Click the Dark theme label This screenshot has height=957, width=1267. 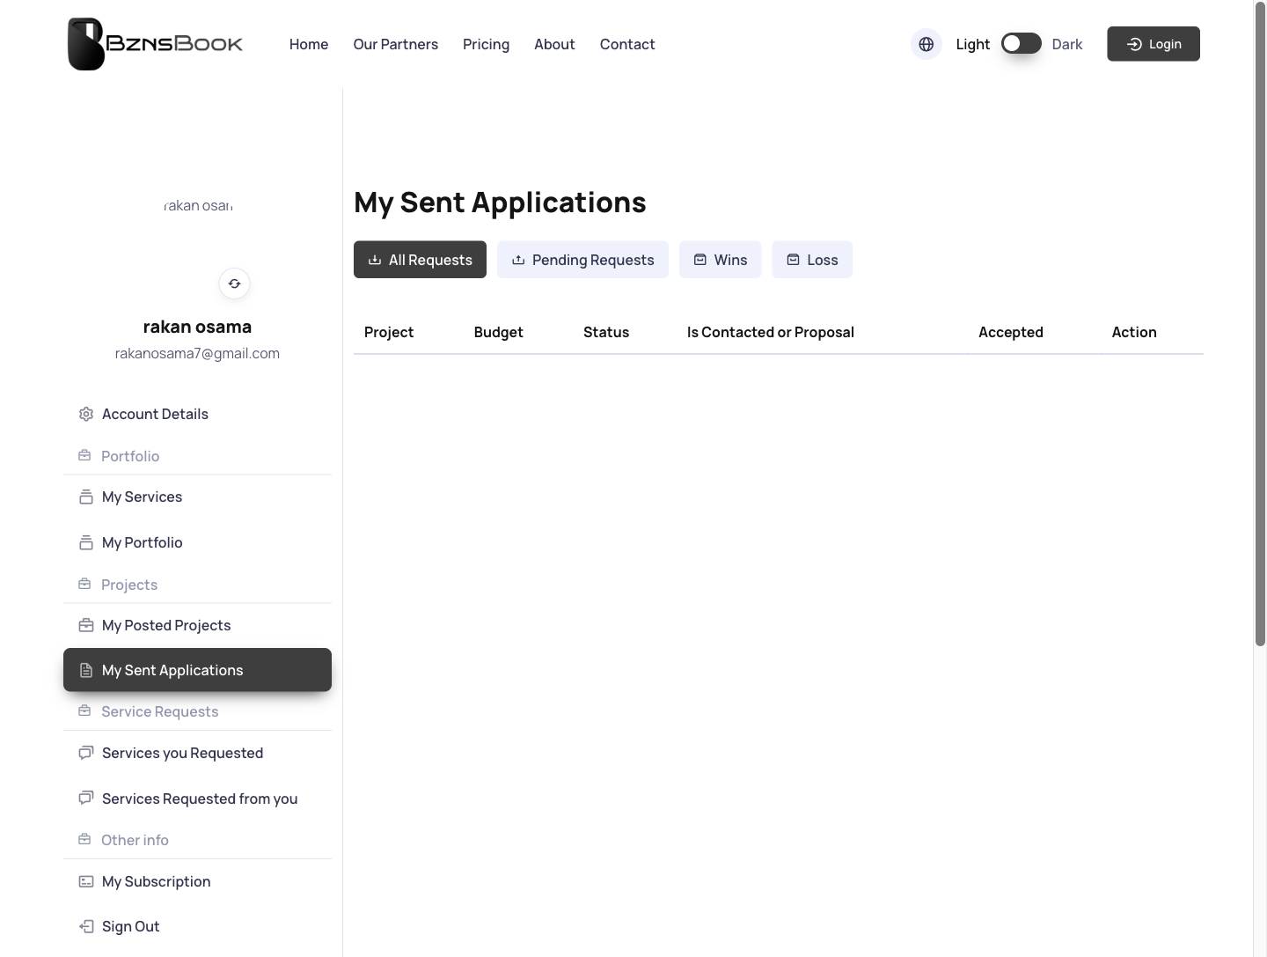pyautogui.click(x=1067, y=44)
